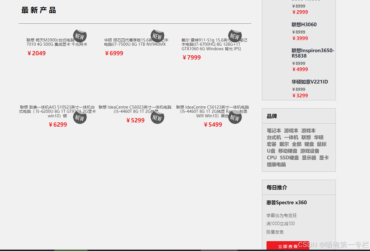Click NEW badge on 华硕 顽石四代 laptop
Viewport: 370px width, 251px height.
click(157, 36)
